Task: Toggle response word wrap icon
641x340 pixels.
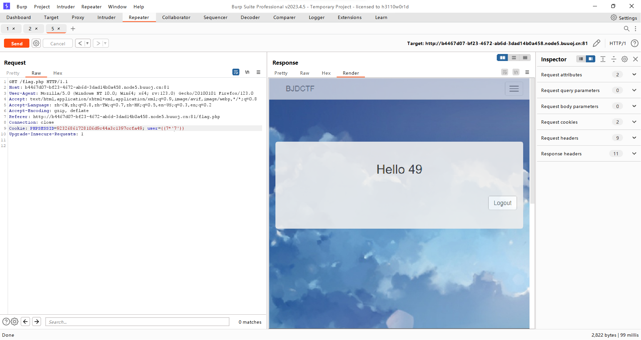Action: coord(504,72)
